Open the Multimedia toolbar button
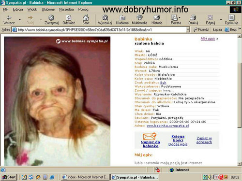The width and height of the screenshot is (242, 181). (139, 20)
